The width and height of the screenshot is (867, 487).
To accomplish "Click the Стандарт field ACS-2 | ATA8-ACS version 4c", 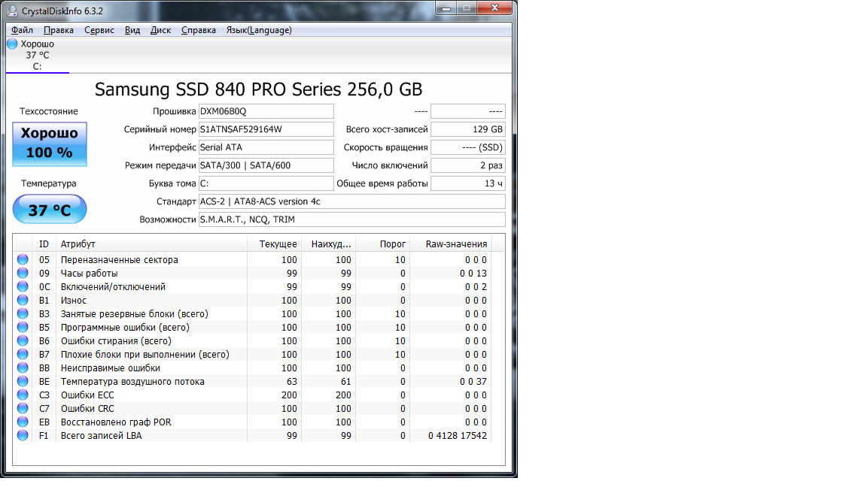I will (x=351, y=201).
